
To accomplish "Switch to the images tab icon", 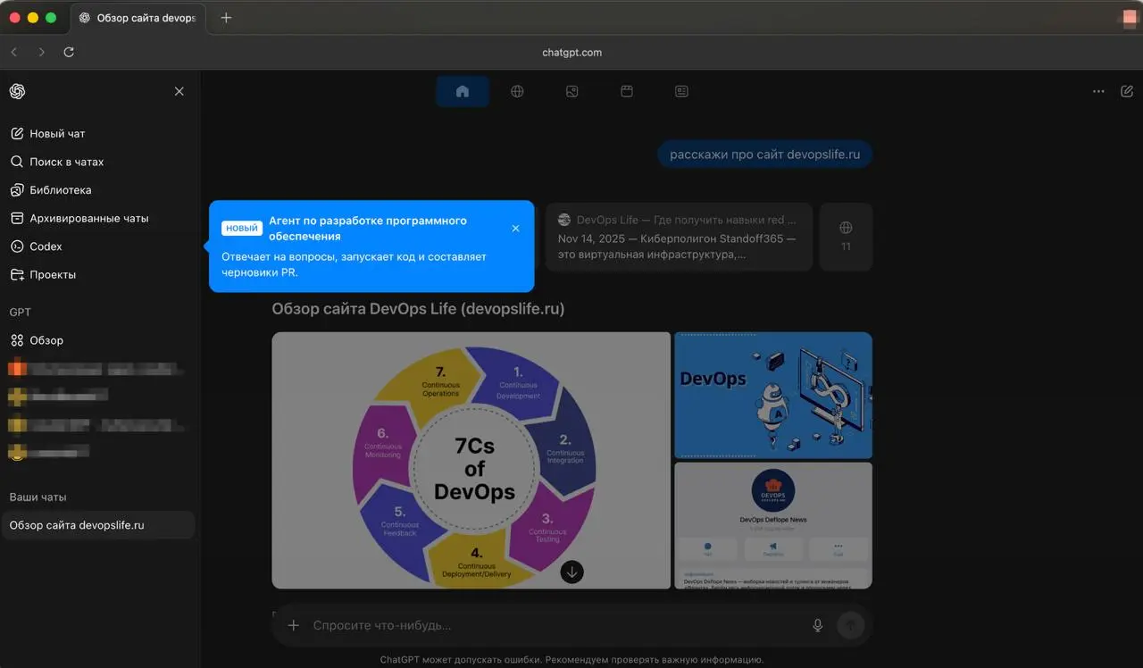I will pyautogui.click(x=572, y=91).
